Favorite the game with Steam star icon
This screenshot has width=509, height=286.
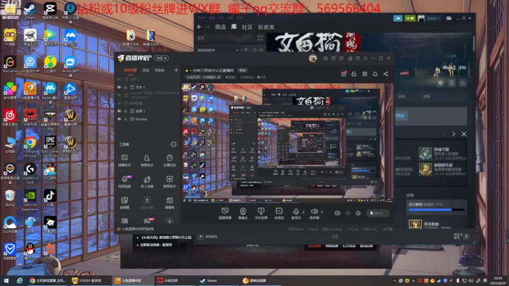point(463,83)
